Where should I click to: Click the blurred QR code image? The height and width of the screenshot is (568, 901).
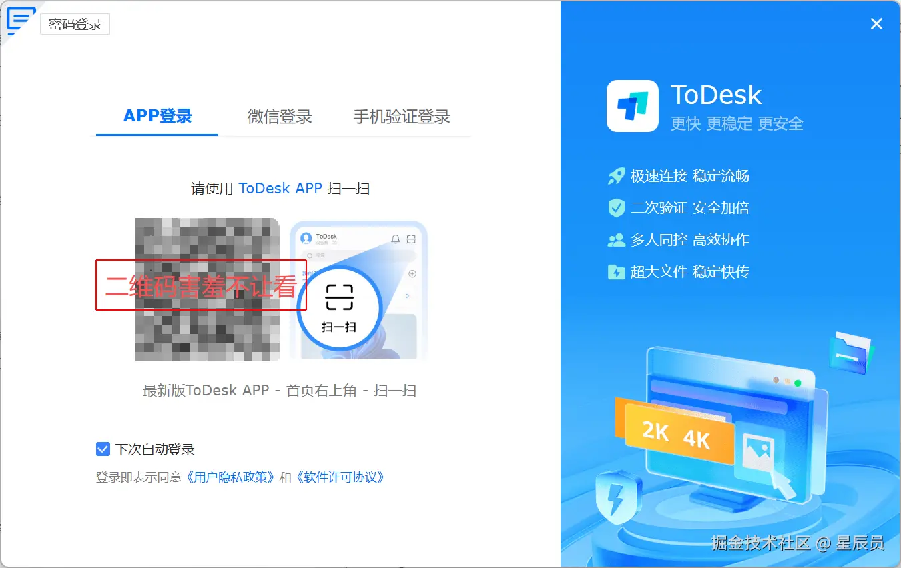pos(208,289)
